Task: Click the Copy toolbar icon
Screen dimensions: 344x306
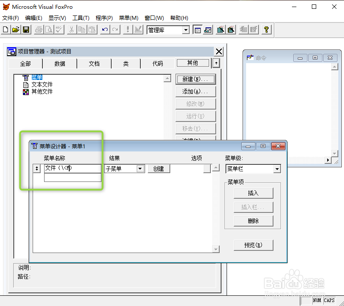Action: pyautogui.click(x=82, y=30)
